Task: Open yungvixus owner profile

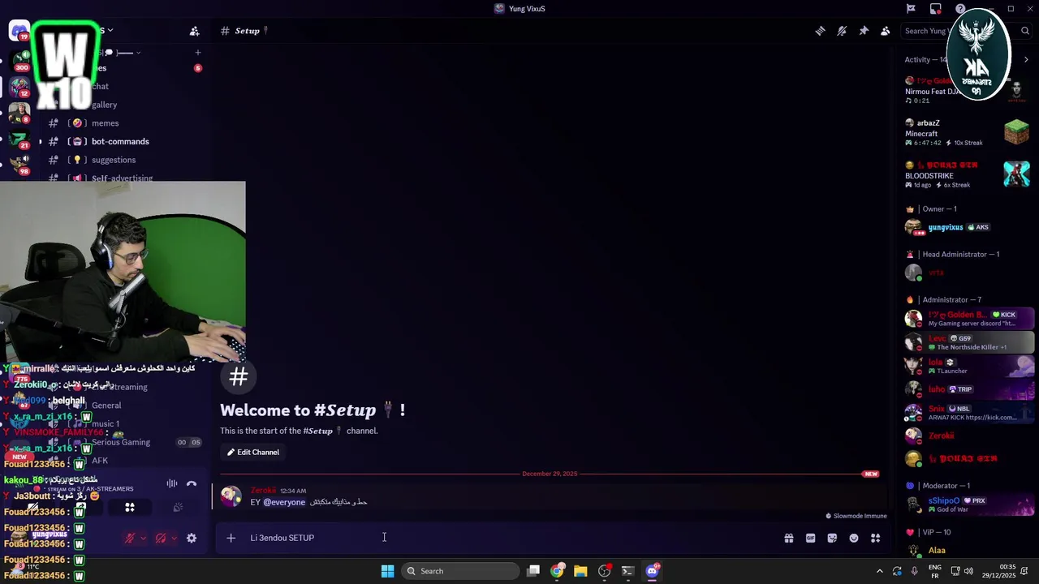Action: [968, 227]
